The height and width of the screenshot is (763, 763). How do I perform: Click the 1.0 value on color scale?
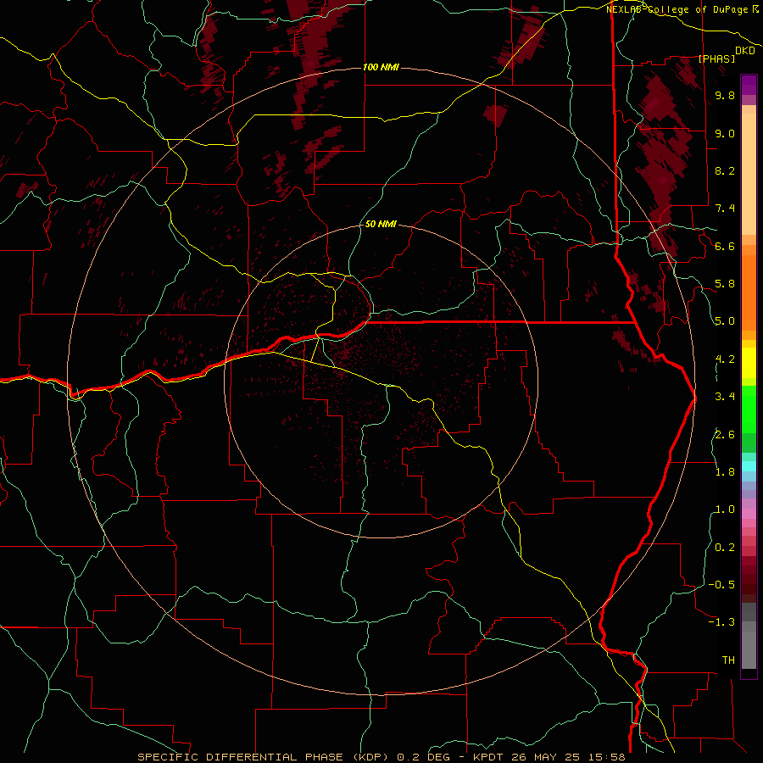pos(725,510)
